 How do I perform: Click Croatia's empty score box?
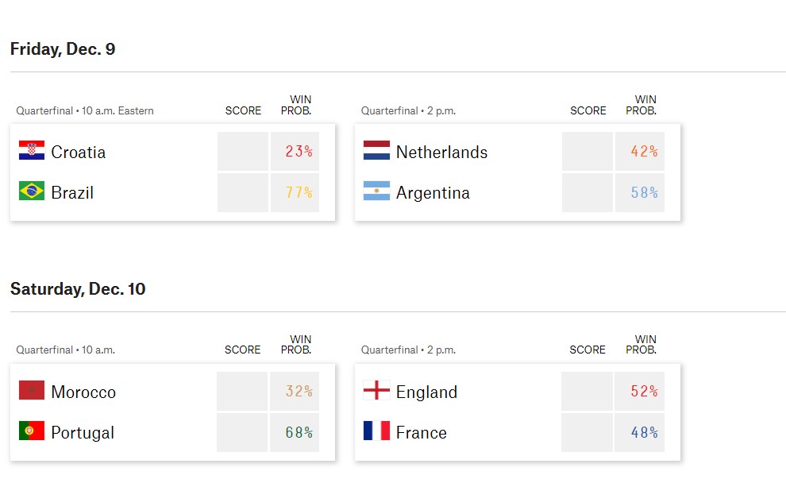243,152
